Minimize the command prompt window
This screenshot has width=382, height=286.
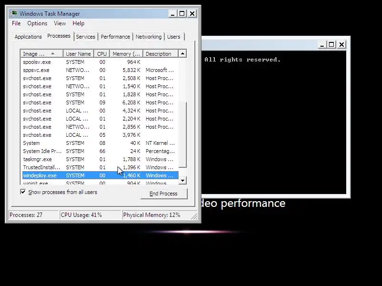pos(322,44)
